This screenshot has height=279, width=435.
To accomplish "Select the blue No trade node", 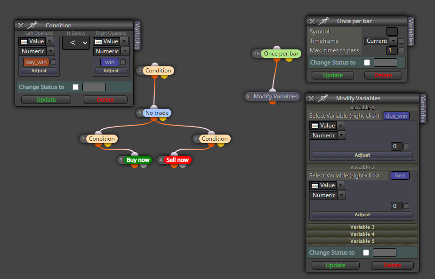I will pos(157,113).
